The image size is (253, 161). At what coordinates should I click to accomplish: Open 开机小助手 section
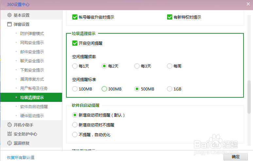coord(31,125)
